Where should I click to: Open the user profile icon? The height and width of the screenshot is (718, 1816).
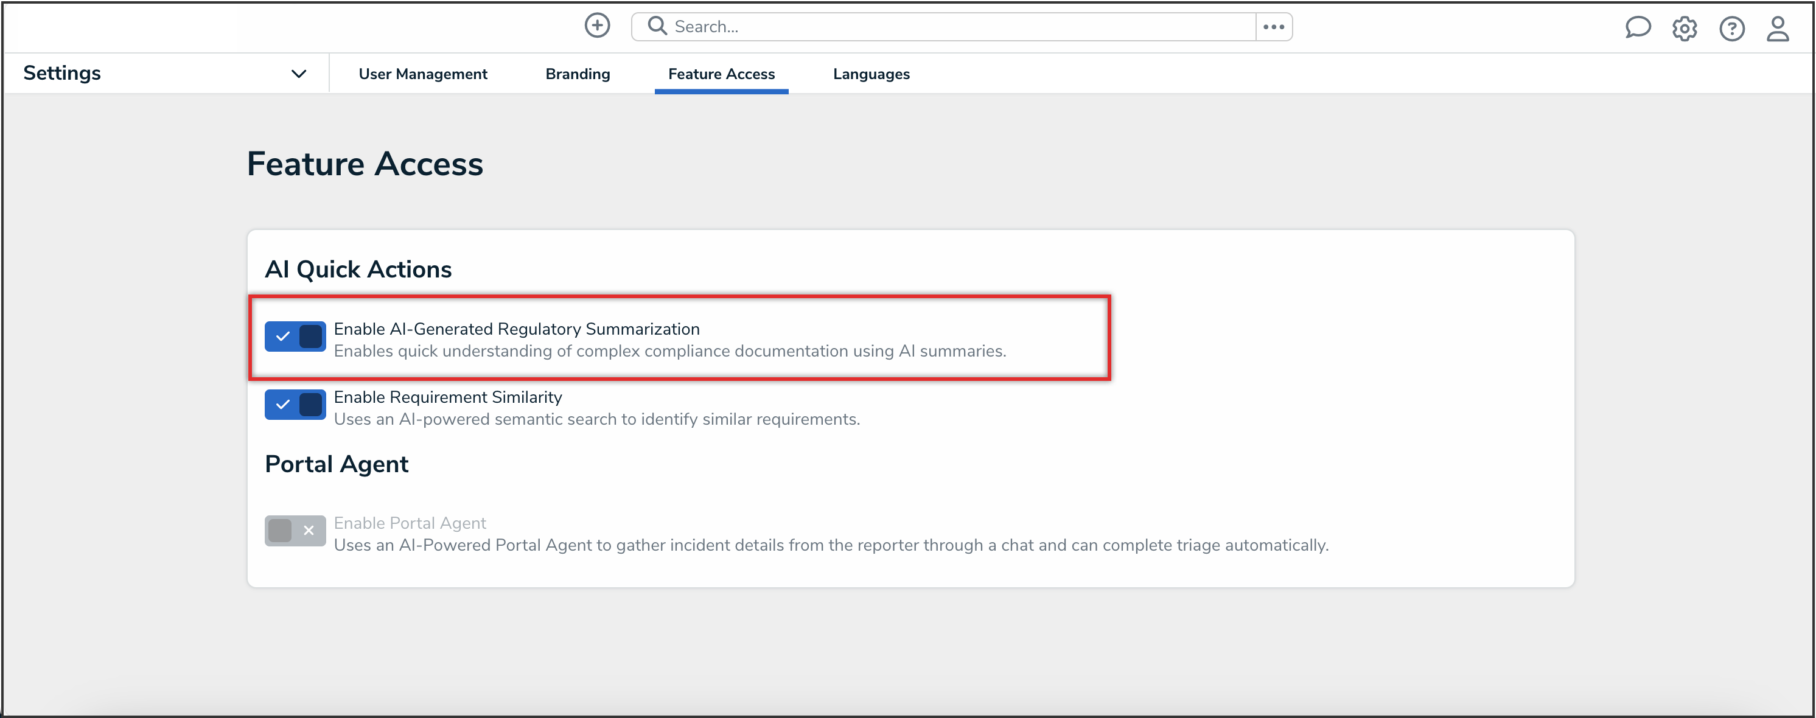(1777, 29)
